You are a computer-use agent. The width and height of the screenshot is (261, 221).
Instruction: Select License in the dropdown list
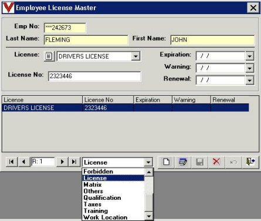click(x=113, y=178)
